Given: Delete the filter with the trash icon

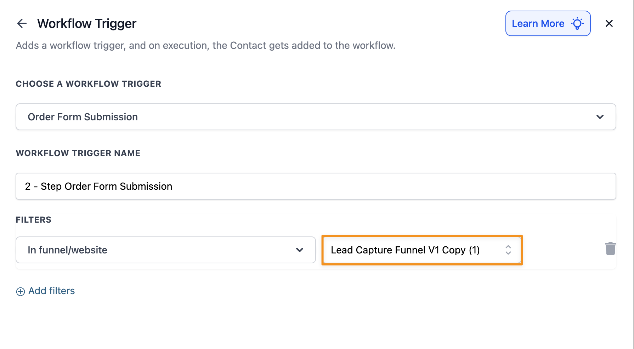Looking at the screenshot, I should [x=610, y=248].
